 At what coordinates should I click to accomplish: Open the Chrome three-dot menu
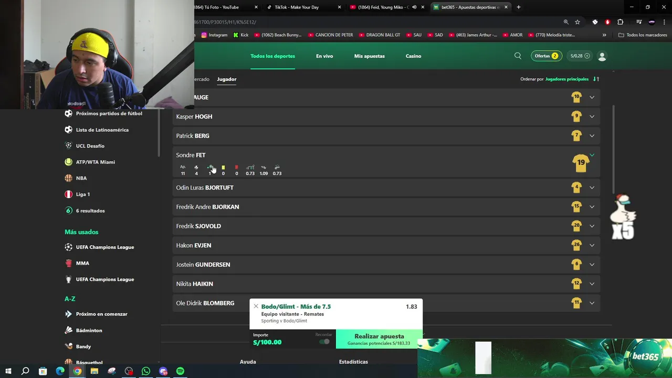[664, 22]
